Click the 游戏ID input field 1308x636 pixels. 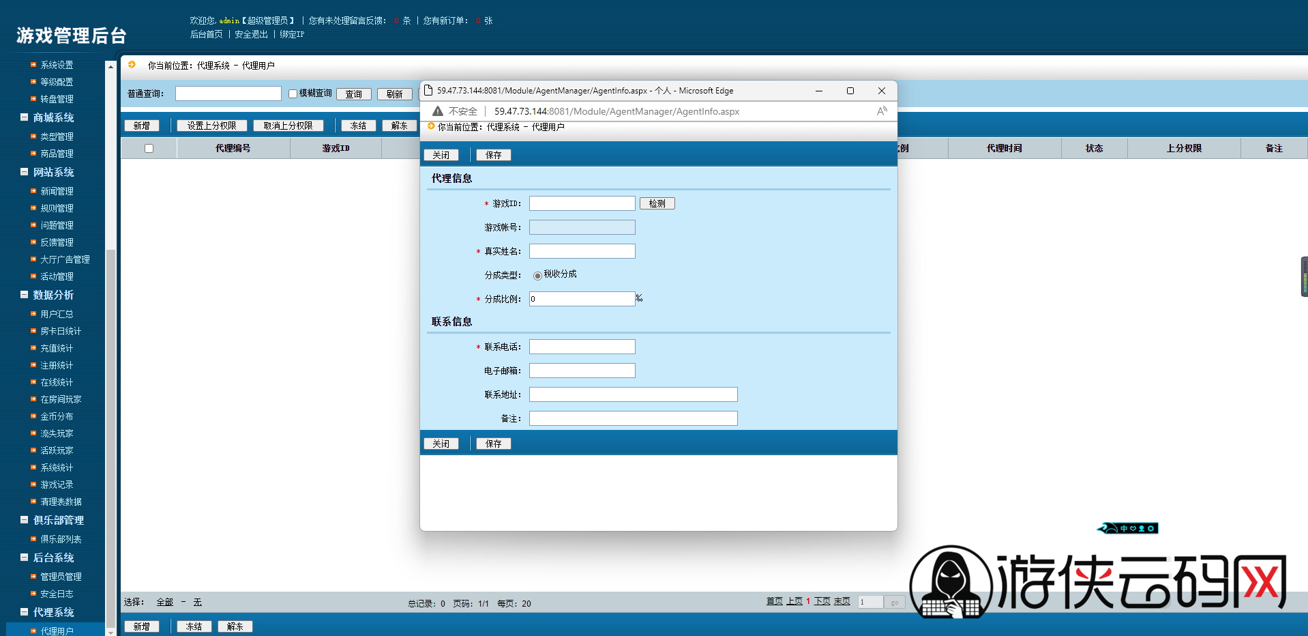pos(582,203)
